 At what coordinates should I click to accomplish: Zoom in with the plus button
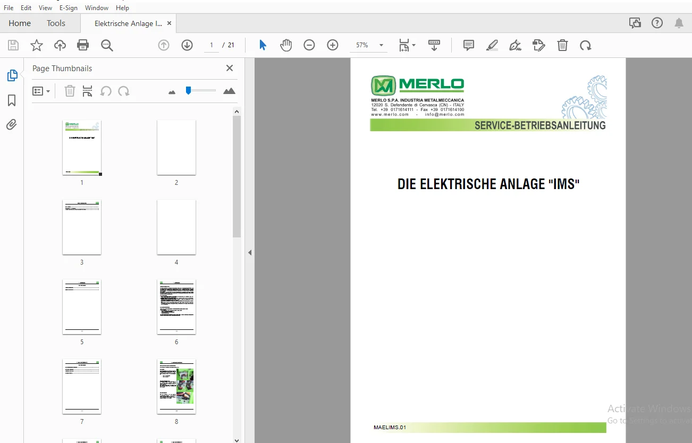tap(333, 45)
